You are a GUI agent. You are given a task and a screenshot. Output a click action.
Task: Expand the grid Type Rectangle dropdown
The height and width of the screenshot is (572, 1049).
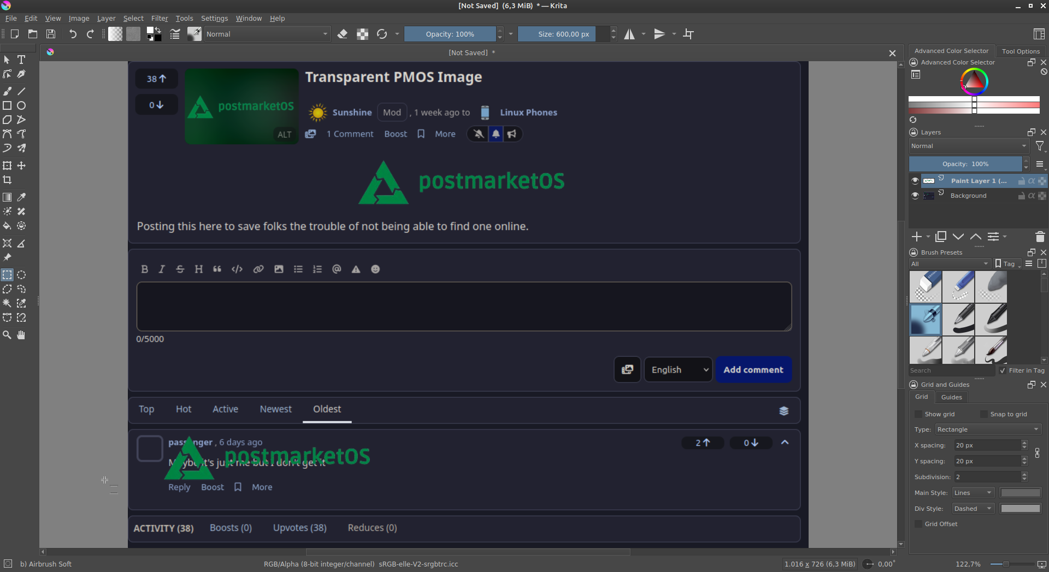(x=988, y=429)
